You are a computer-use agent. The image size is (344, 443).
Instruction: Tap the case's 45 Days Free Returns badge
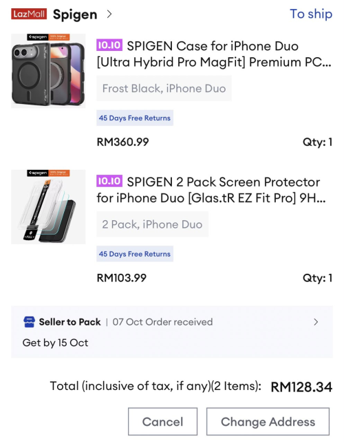[135, 118]
